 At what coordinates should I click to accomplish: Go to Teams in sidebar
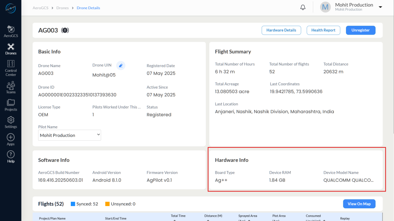[11, 87]
